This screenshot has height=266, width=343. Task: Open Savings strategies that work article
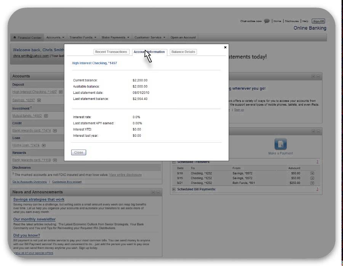point(39,199)
